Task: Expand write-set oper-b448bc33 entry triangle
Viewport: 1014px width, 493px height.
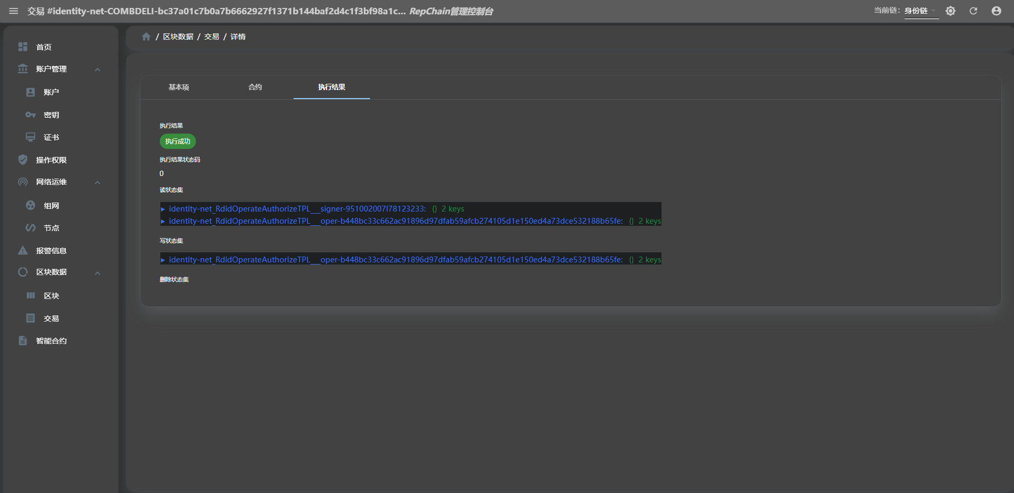Action: (x=163, y=260)
